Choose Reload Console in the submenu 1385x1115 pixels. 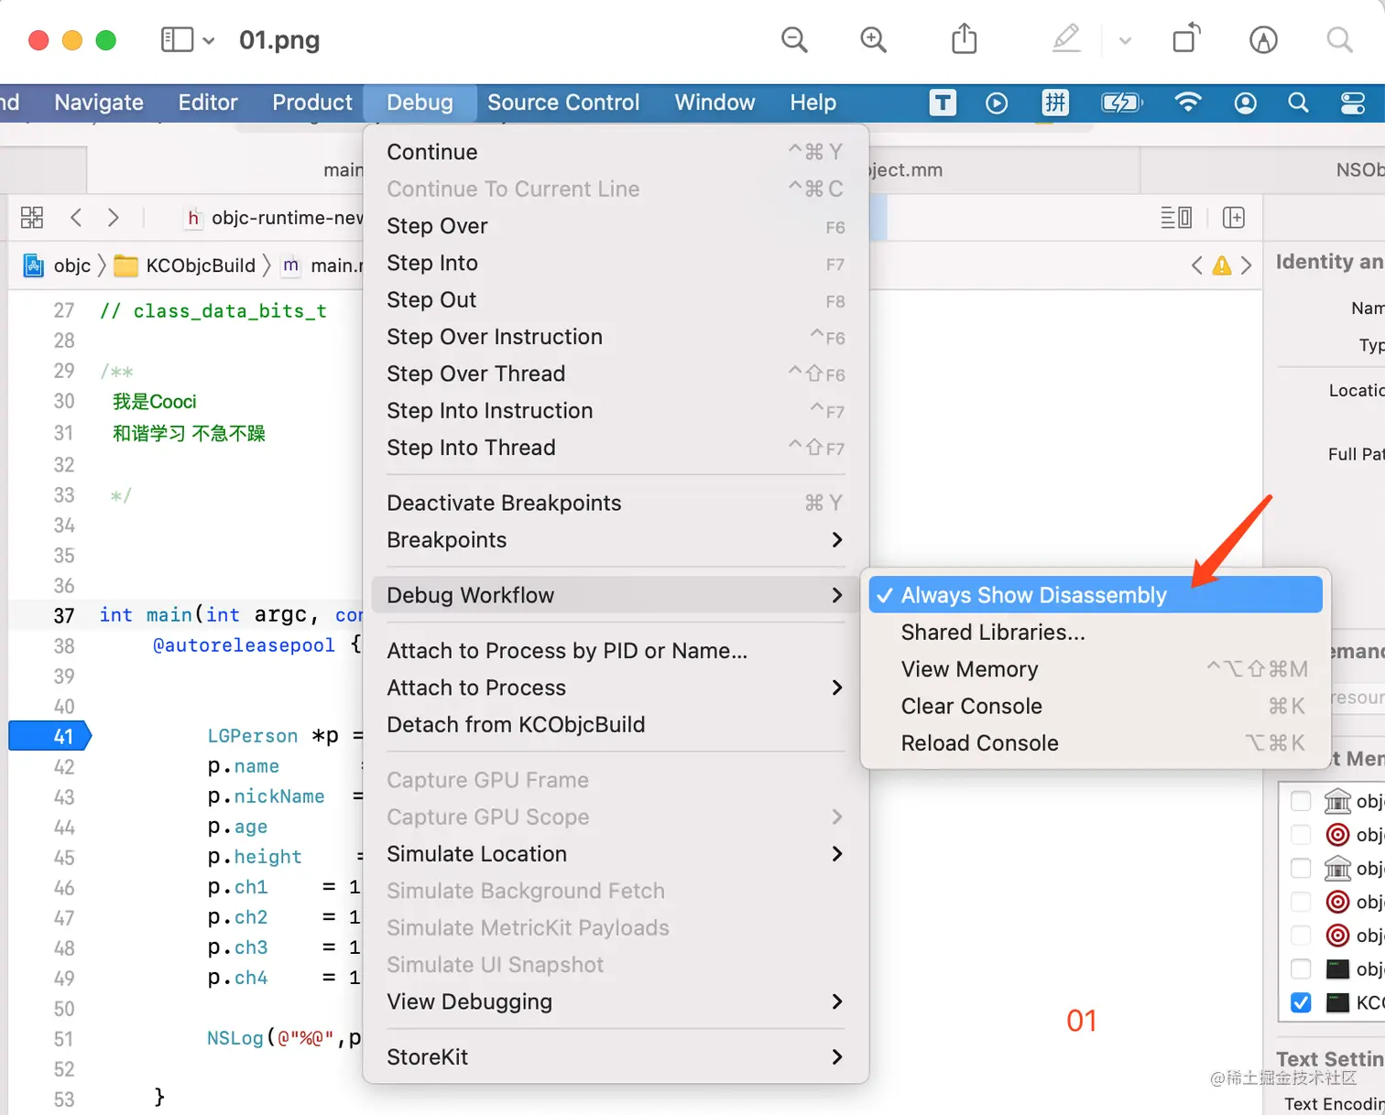click(1096, 743)
